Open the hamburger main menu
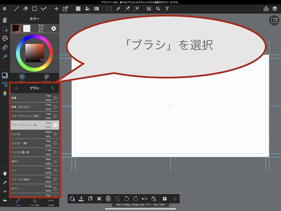281x211 pixels. [x=4, y=9]
